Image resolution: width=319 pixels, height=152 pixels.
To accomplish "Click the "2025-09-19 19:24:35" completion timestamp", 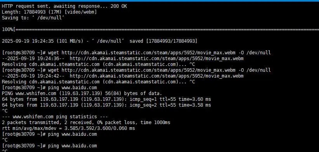I will coord(28,41).
